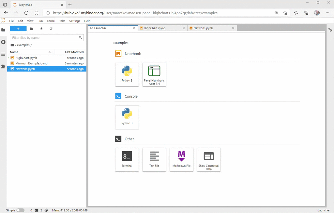Screen dimensions: 334x213
Task: Open the file browser sidebar panel
Action: [3, 29]
